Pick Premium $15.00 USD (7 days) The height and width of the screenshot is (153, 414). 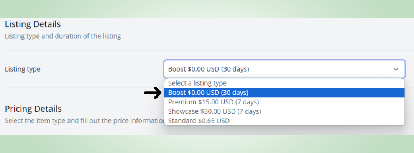(x=213, y=102)
